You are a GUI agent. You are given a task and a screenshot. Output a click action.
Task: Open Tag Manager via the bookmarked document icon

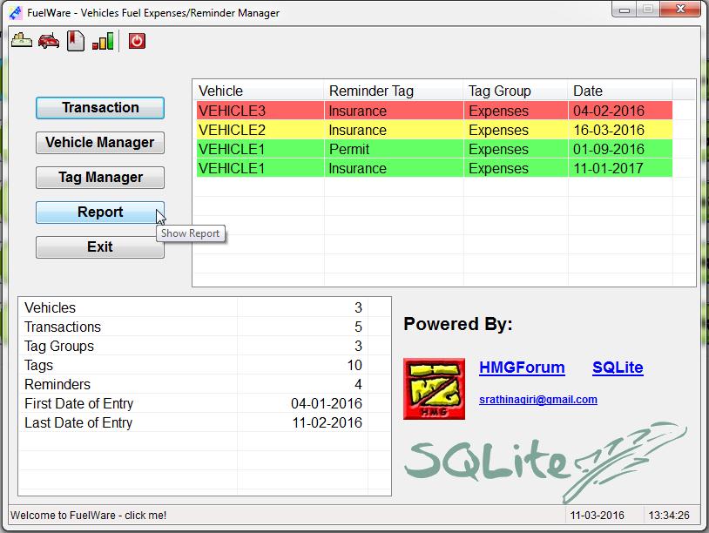77,39
